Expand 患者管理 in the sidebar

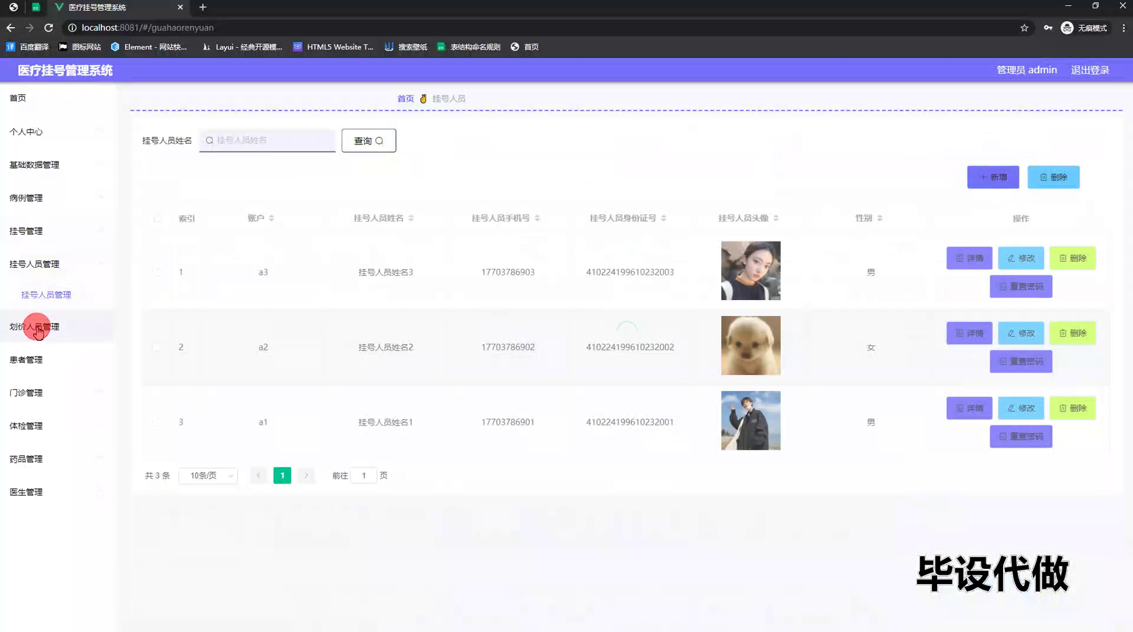click(57, 359)
